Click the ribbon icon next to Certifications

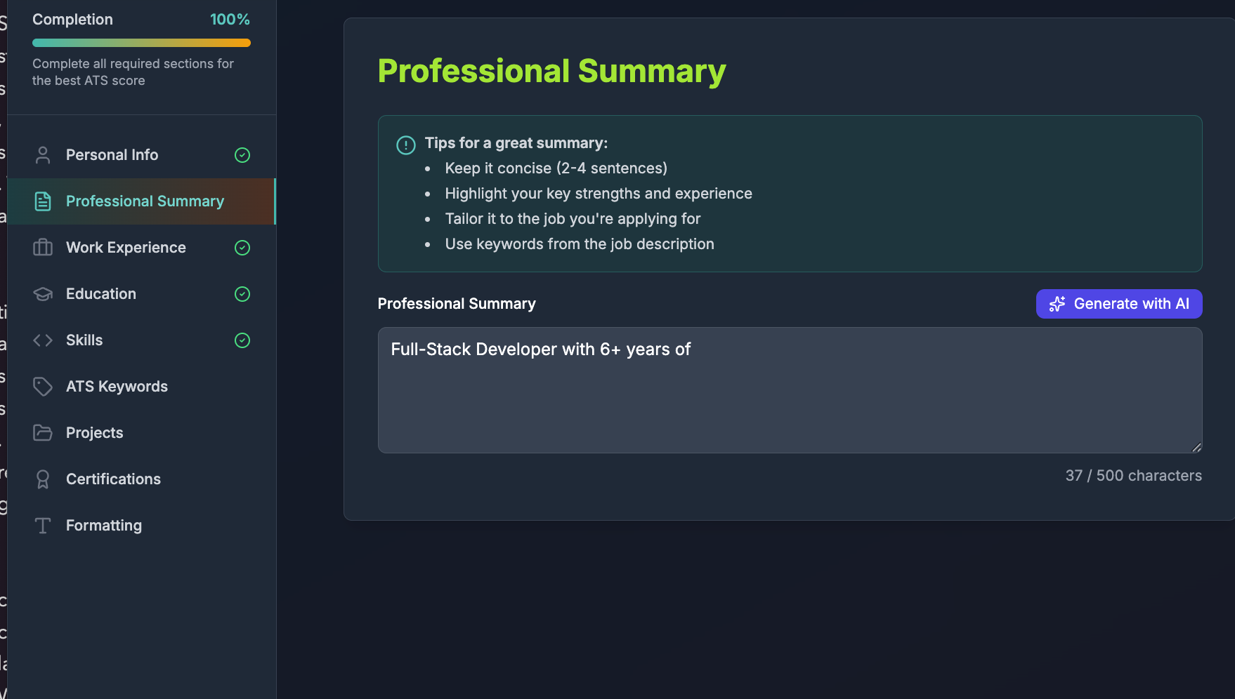click(x=43, y=479)
